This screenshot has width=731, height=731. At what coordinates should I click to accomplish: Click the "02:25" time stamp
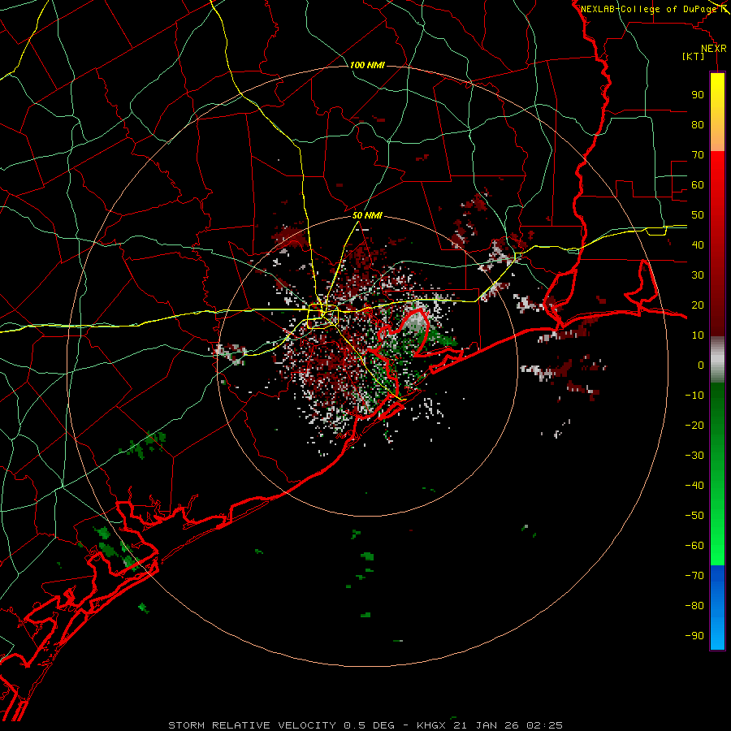[x=544, y=725]
